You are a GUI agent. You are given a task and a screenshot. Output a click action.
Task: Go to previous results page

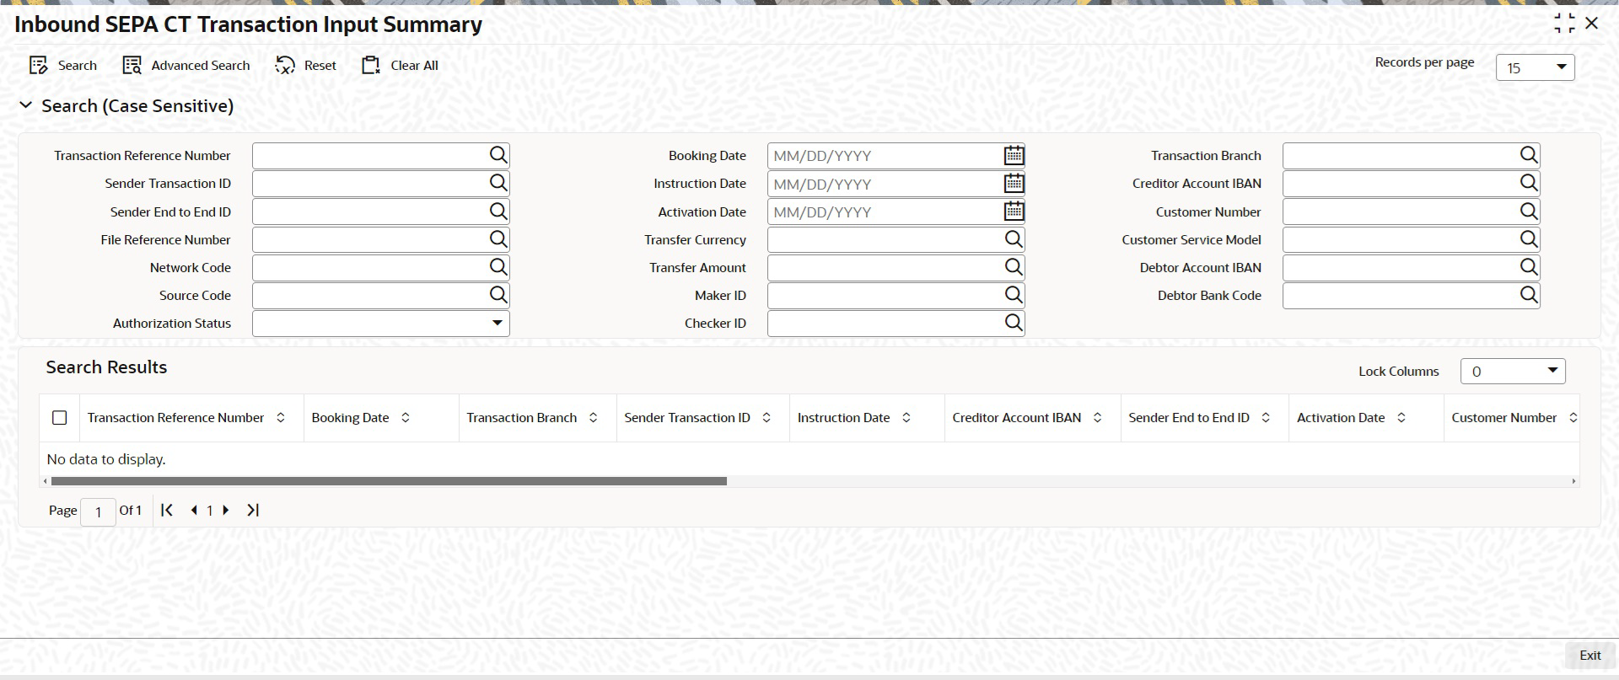pos(194,510)
